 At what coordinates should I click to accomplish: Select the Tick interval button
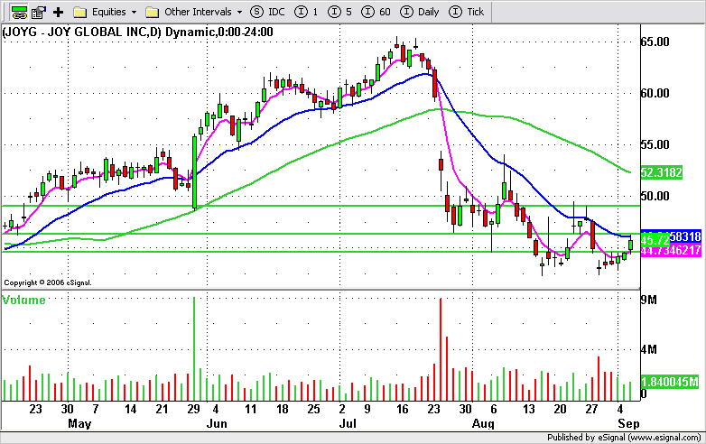click(467, 12)
